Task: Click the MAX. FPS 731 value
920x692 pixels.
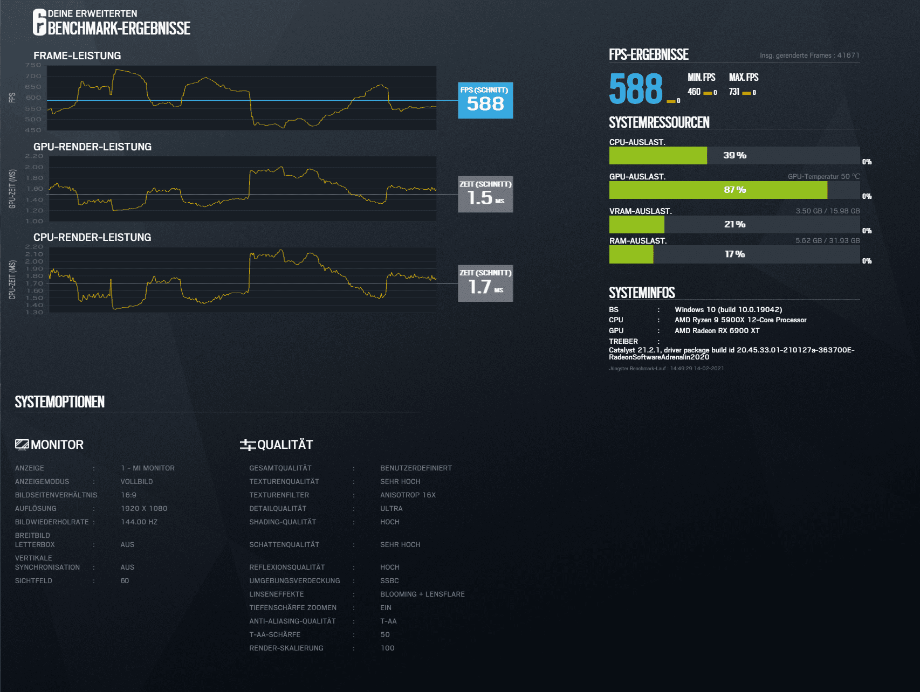Action: (x=734, y=92)
